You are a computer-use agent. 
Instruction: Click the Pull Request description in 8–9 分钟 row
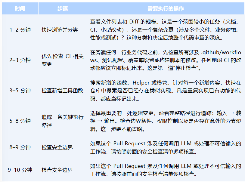(166, 147)
